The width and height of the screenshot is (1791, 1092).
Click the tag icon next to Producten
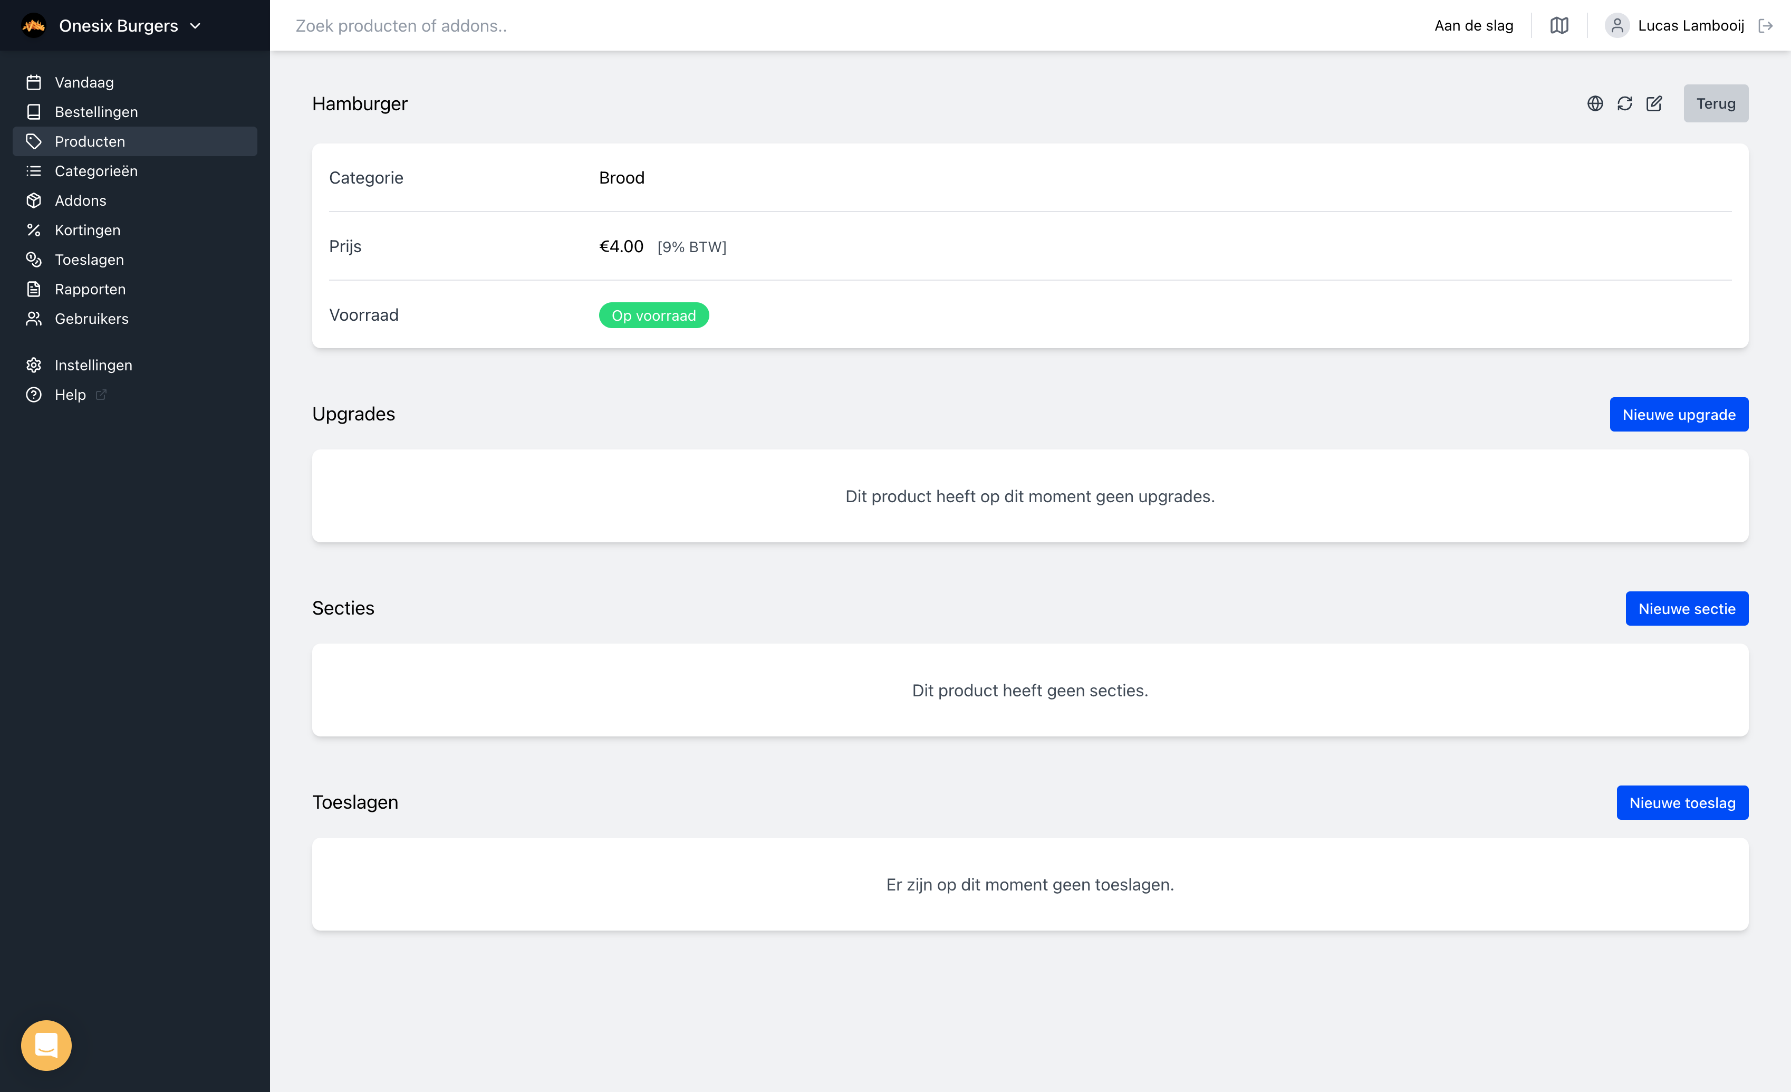click(33, 141)
